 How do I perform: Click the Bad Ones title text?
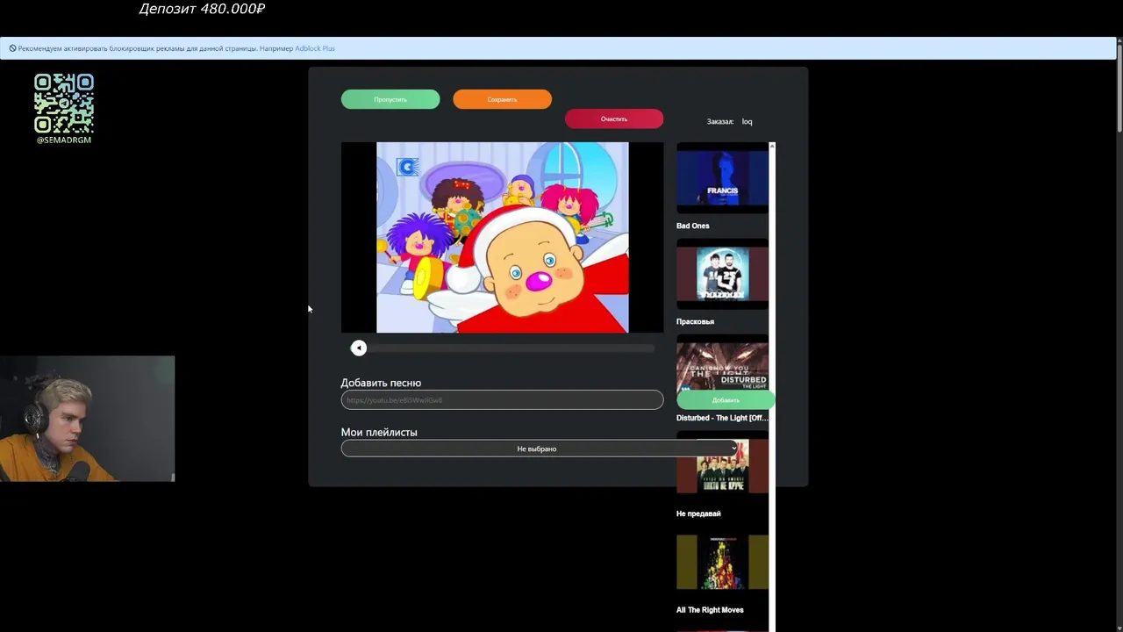(x=692, y=226)
